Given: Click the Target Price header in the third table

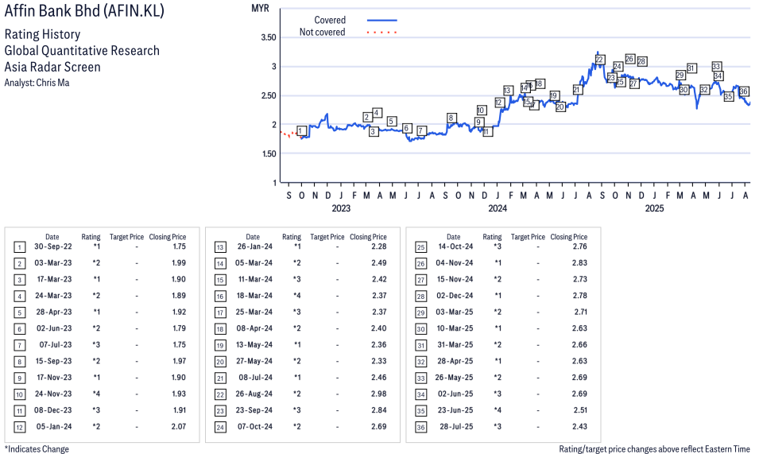Looking at the screenshot, I should 528,237.
